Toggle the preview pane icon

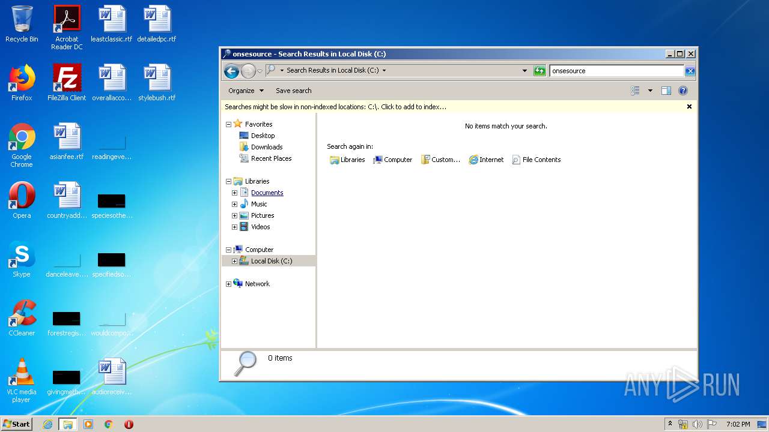click(666, 91)
